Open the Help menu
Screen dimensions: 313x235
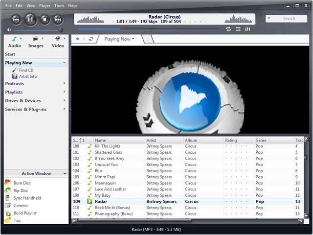pos(72,6)
